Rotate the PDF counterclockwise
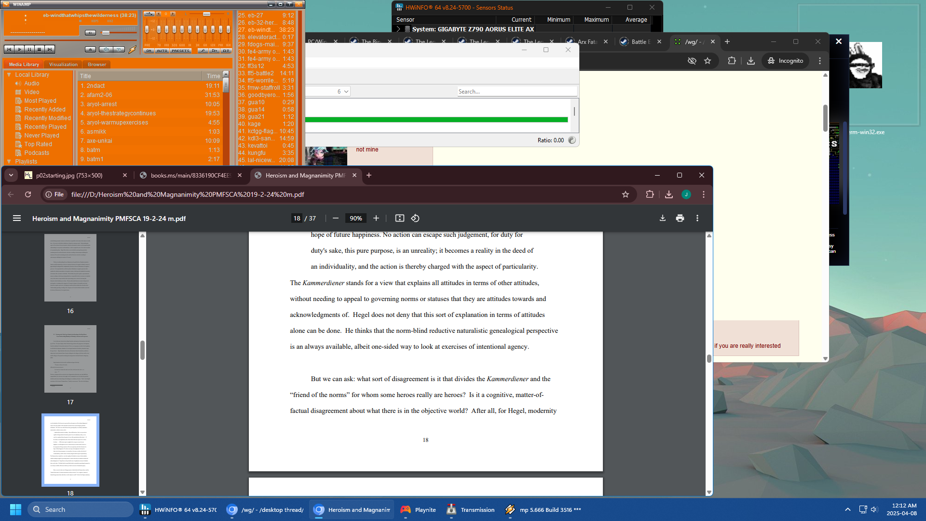 pyautogui.click(x=415, y=219)
